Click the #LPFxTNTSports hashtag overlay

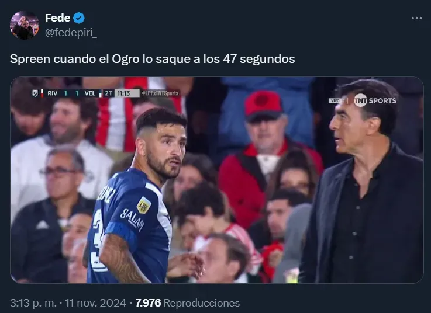(160, 93)
